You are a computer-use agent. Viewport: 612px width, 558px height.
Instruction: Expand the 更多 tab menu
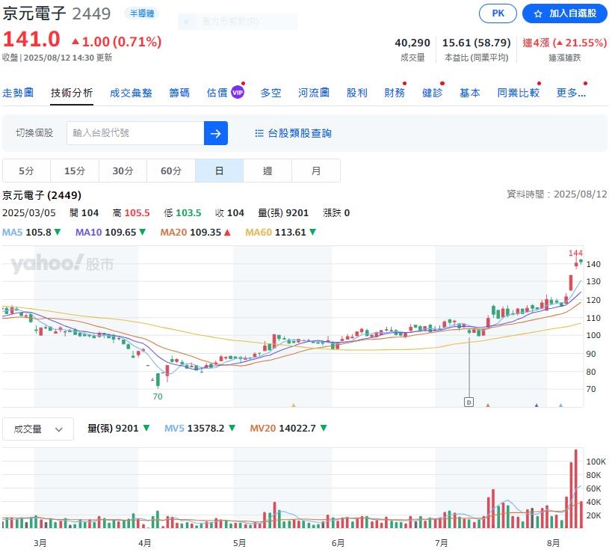point(571,93)
